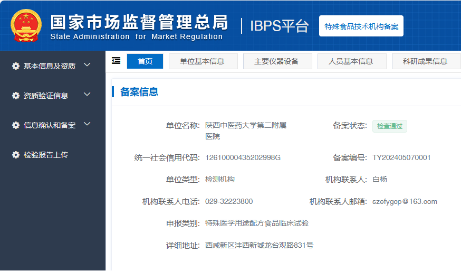
Task: Switch to the 人员基本信息 tab
Action: coord(352,61)
